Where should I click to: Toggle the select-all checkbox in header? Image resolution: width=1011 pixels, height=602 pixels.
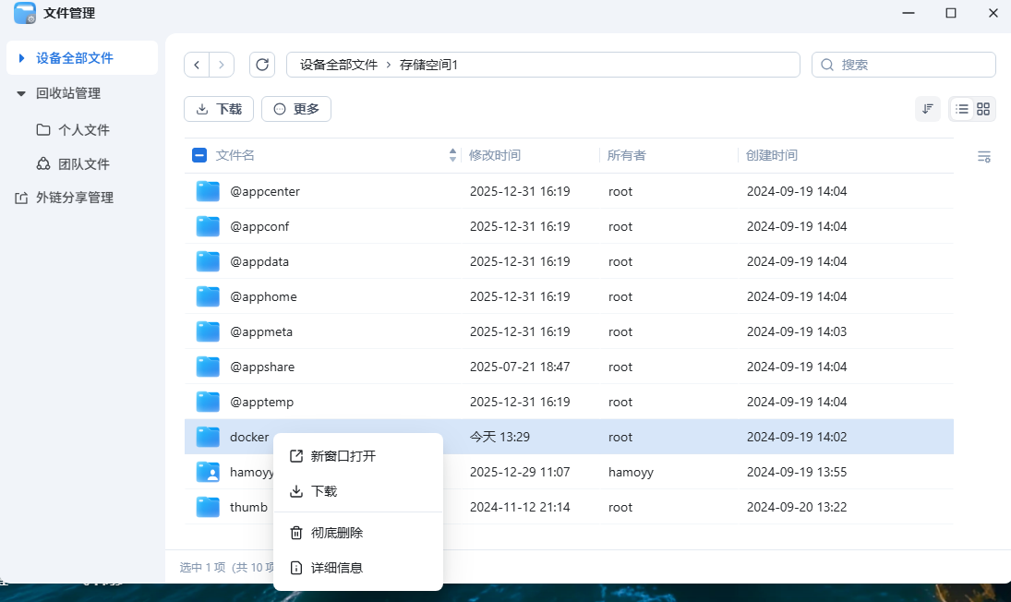click(x=199, y=155)
